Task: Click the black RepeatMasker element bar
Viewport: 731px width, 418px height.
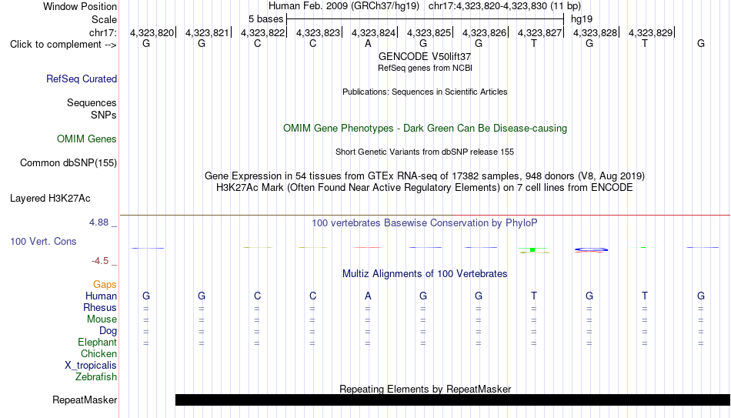Action: 452,400
